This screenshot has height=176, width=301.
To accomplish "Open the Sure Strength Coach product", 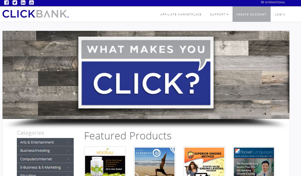I will pyautogui.click(x=155, y=161).
